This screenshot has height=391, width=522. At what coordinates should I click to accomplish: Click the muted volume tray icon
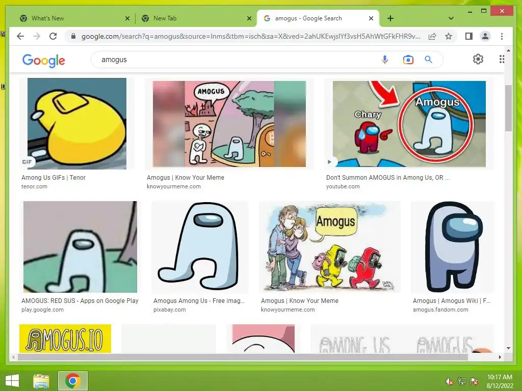pos(450,381)
